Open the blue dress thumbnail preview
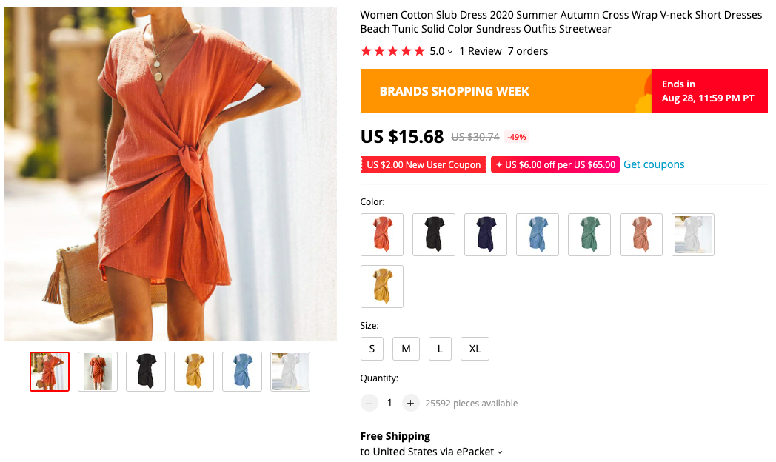This screenshot has height=462, width=776. (x=241, y=372)
